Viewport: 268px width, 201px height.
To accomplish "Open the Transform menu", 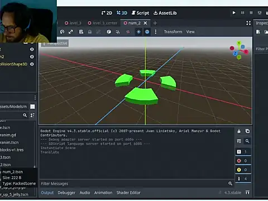I will [x=173, y=32].
